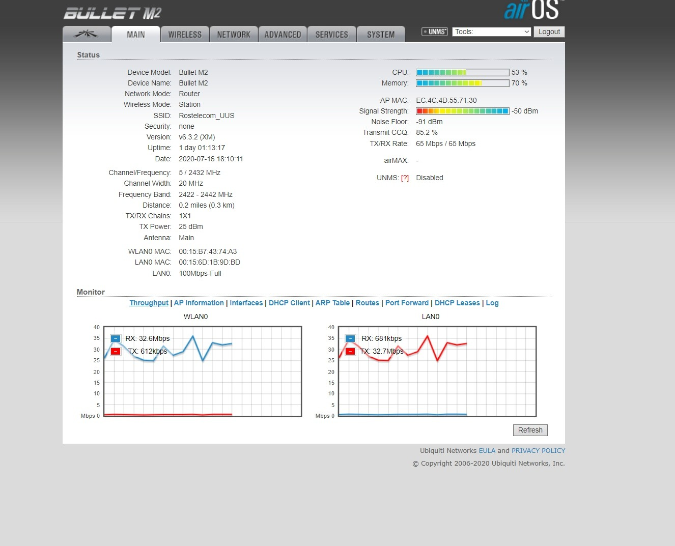Open the EULA link
Screen dimensions: 675x546
click(x=487, y=451)
